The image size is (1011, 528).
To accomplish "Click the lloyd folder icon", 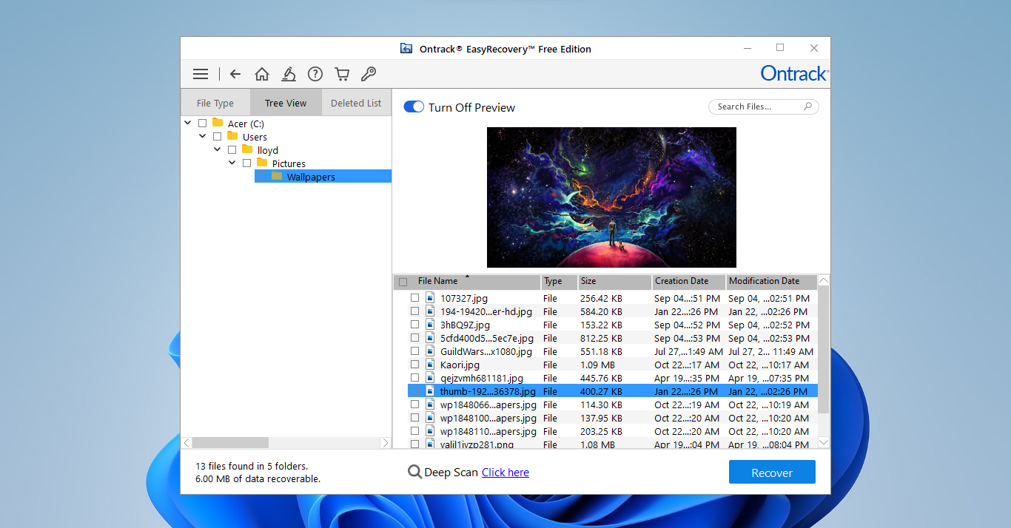I will [247, 149].
